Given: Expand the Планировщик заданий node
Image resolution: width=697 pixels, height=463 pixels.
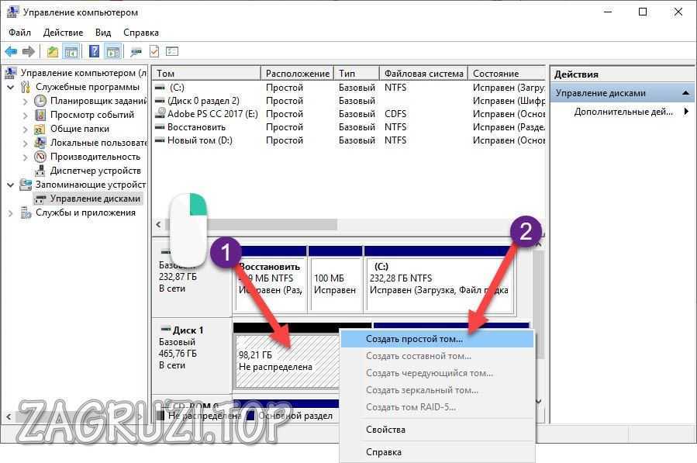Looking at the screenshot, I should pos(26,102).
